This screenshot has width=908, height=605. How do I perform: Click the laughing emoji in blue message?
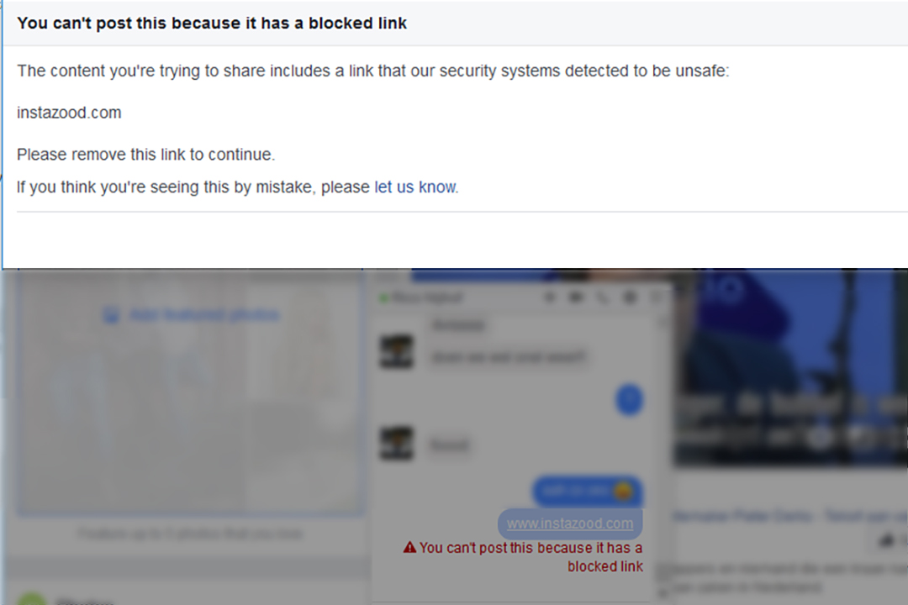click(622, 491)
